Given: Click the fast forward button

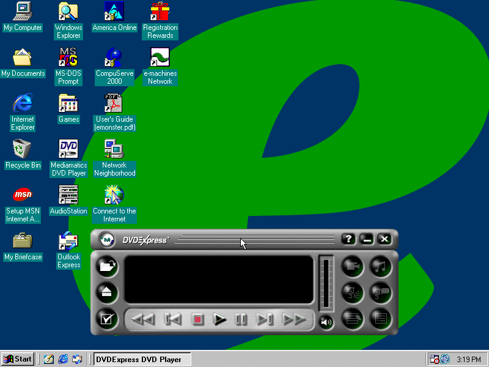Looking at the screenshot, I should coord(295,319).
